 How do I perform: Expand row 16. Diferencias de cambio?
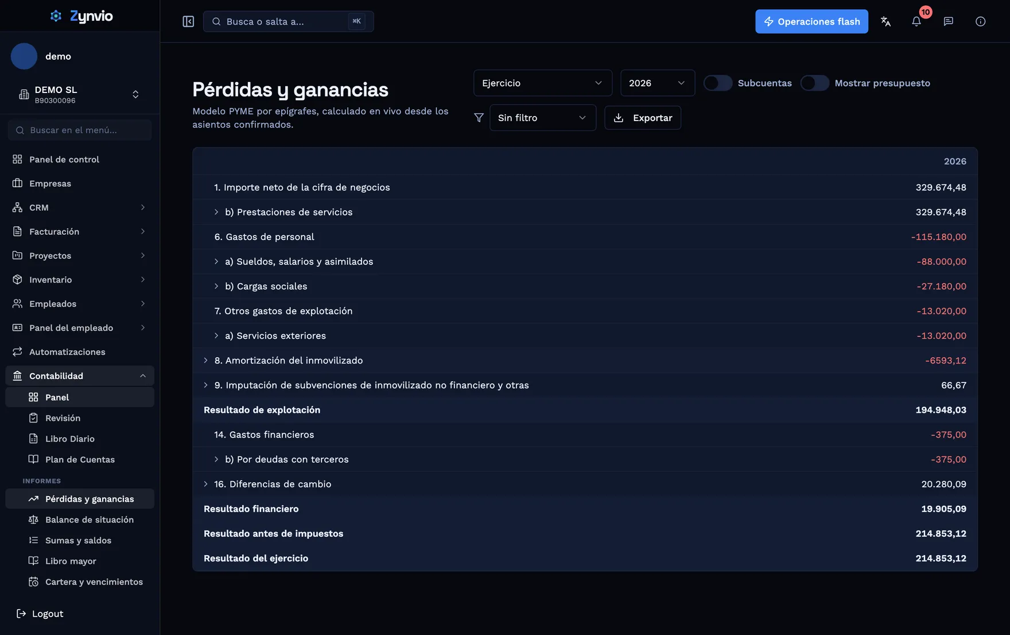pyautogui.click(x=205, y=484)
